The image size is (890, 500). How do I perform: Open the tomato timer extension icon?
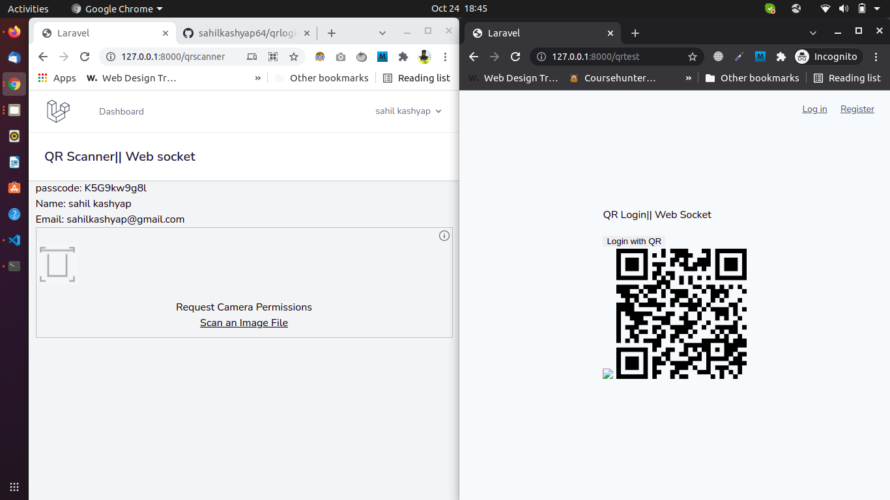pos(362,57)
